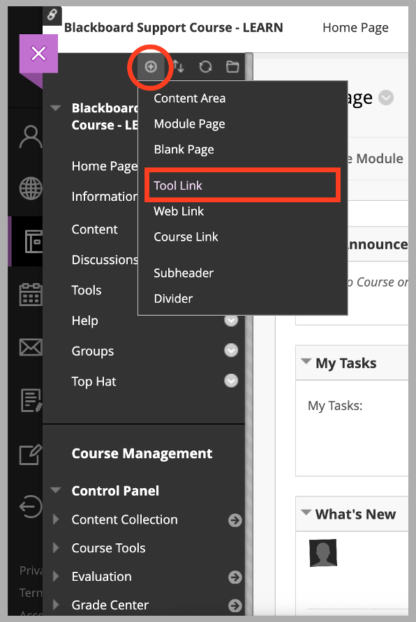Hide the course menu with the purple X
This screenshot has height=622, width=416.
tap(38, 53)
